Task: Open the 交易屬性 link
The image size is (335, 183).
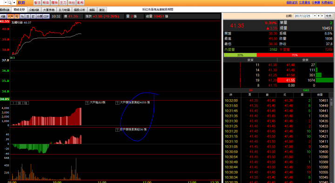Action: click(304, 2)
